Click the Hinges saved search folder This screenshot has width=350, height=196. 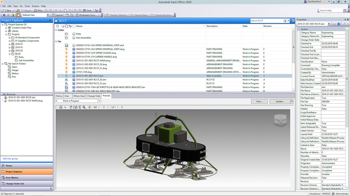[x=15, y=70]
